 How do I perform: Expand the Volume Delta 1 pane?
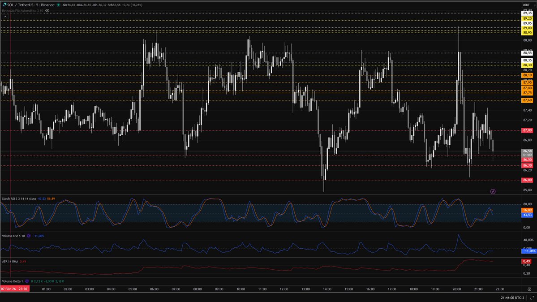[x=12, y=281]
